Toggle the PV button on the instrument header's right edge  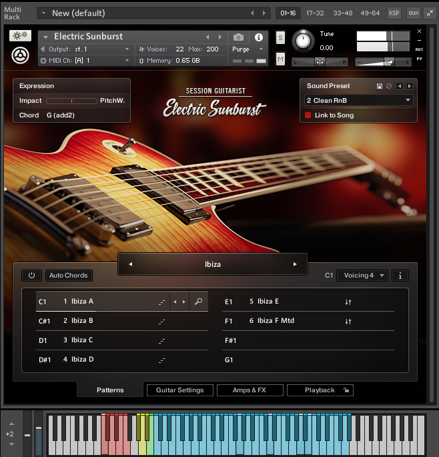(x=419, y=59)
